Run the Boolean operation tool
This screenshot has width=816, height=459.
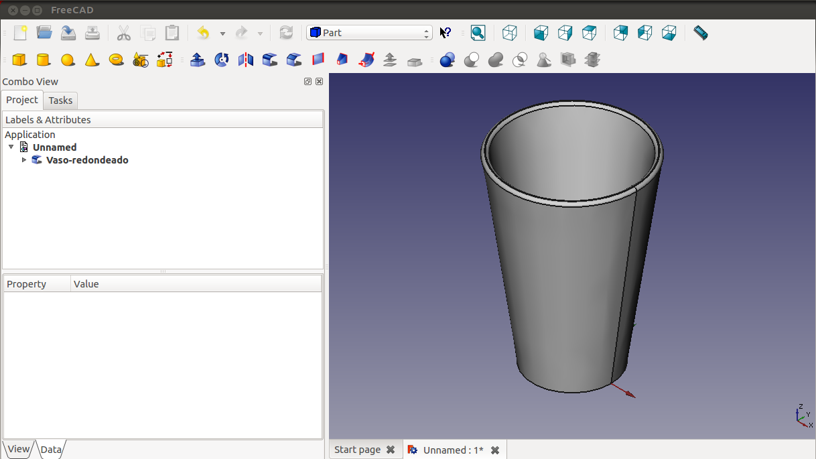click(x=448, y=60)
